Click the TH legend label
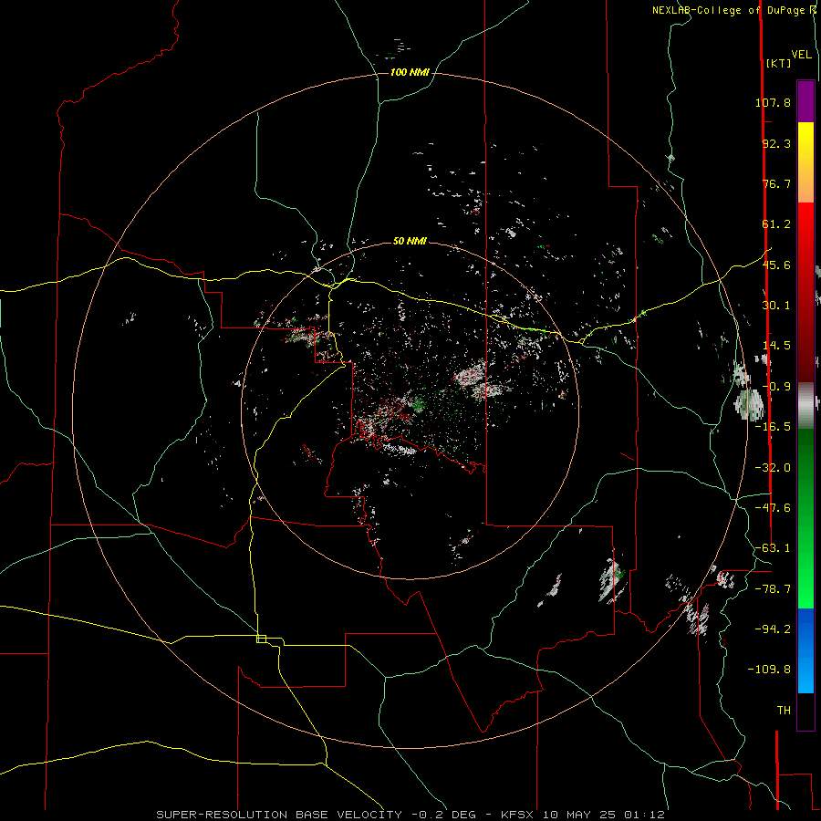 click(784, 711)
